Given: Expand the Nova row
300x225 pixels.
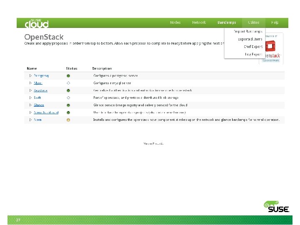Looking at the screenshot, I should 30,120.
